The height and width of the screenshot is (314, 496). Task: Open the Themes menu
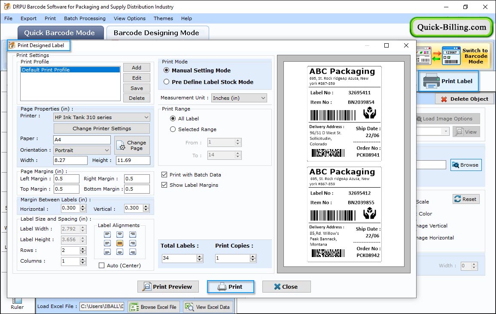(163, 18)
